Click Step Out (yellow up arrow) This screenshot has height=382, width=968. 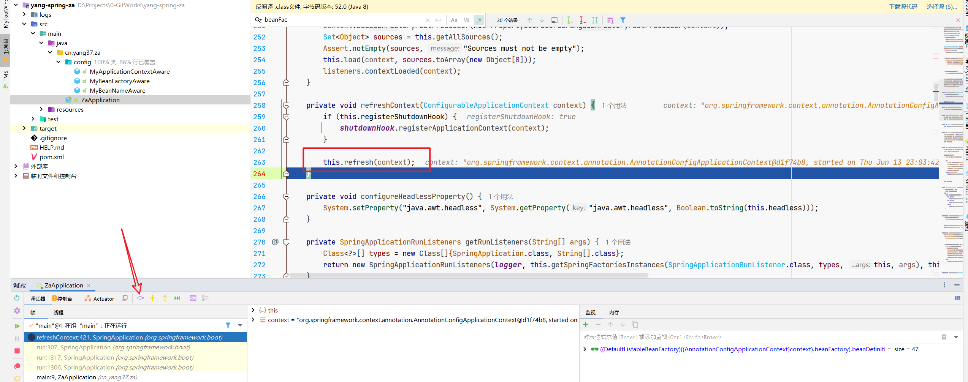tap(165, 298)
